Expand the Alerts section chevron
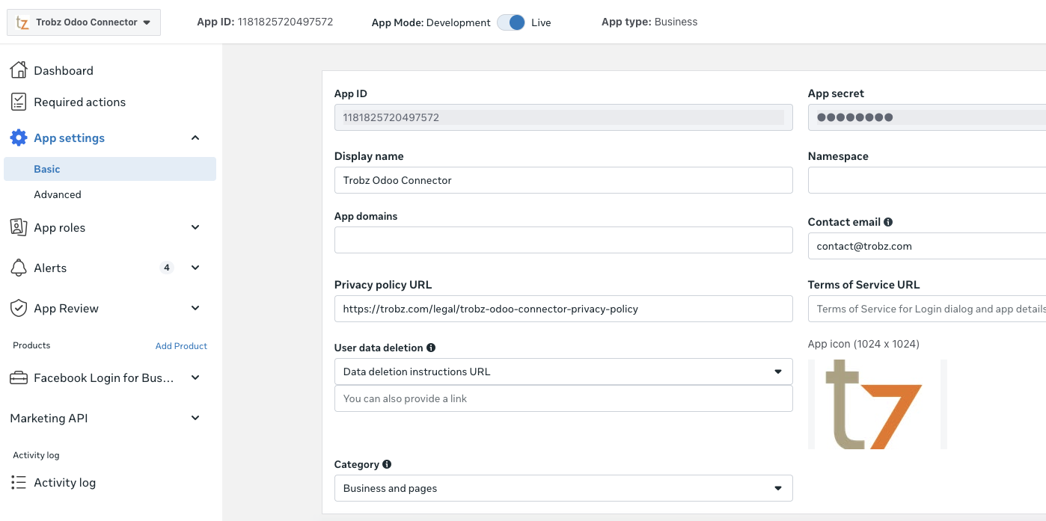The height and width of the screenshot is (521, 1046). point(195,268)
